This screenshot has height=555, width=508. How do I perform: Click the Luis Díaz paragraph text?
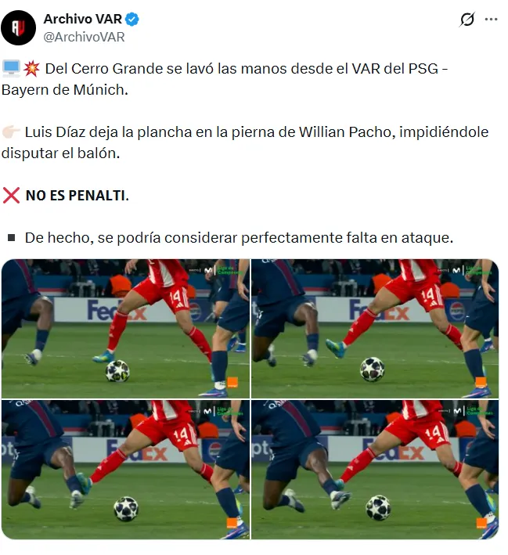tap(245, 142)
